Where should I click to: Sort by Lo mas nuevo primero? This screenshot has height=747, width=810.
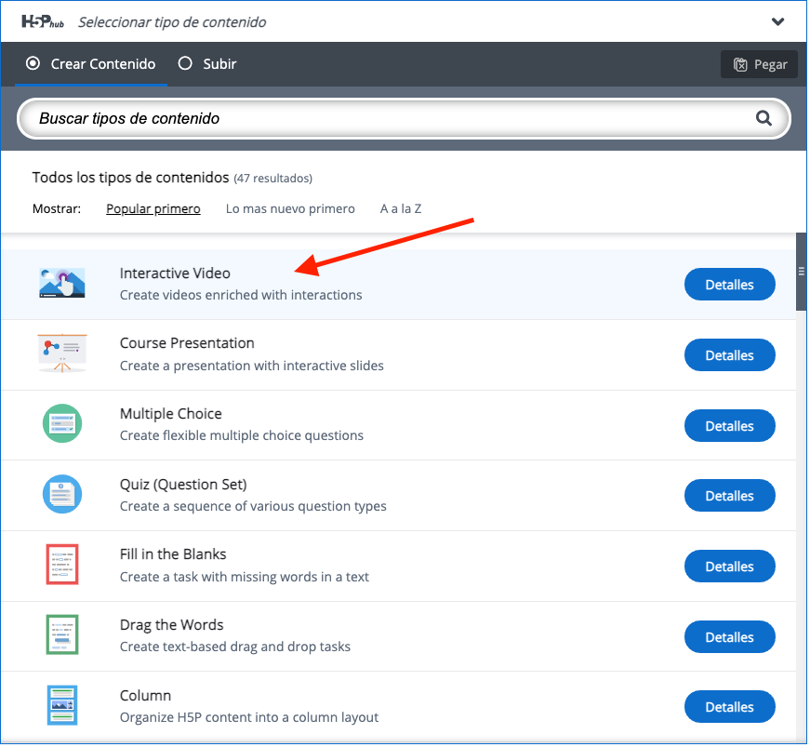(x=291, y=209)
